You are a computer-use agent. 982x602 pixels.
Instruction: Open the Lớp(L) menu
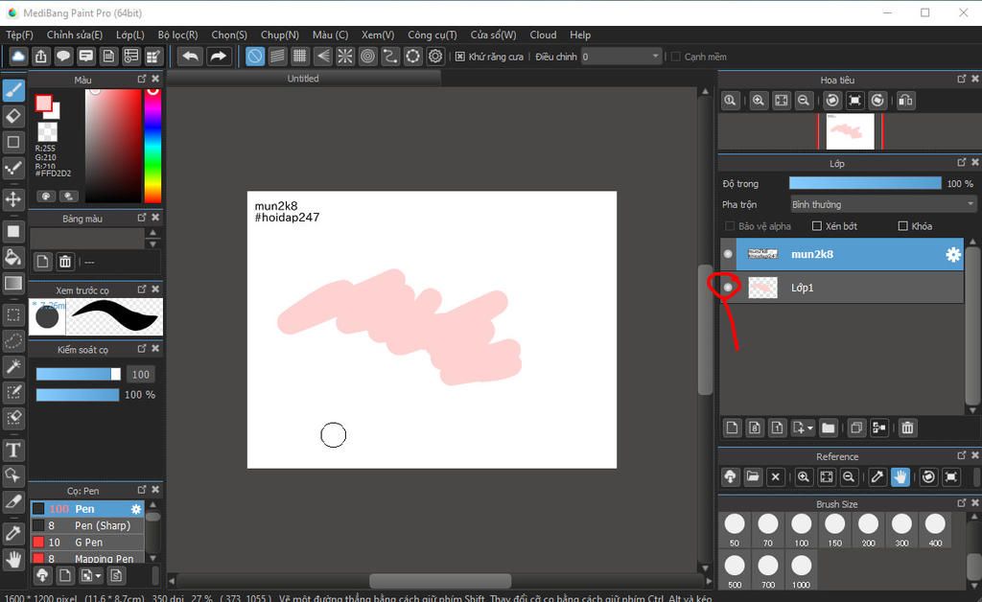[x=129, y=35]
